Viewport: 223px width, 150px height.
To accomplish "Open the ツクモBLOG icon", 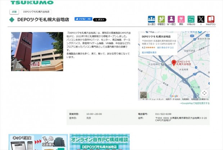I will [191, 21].
